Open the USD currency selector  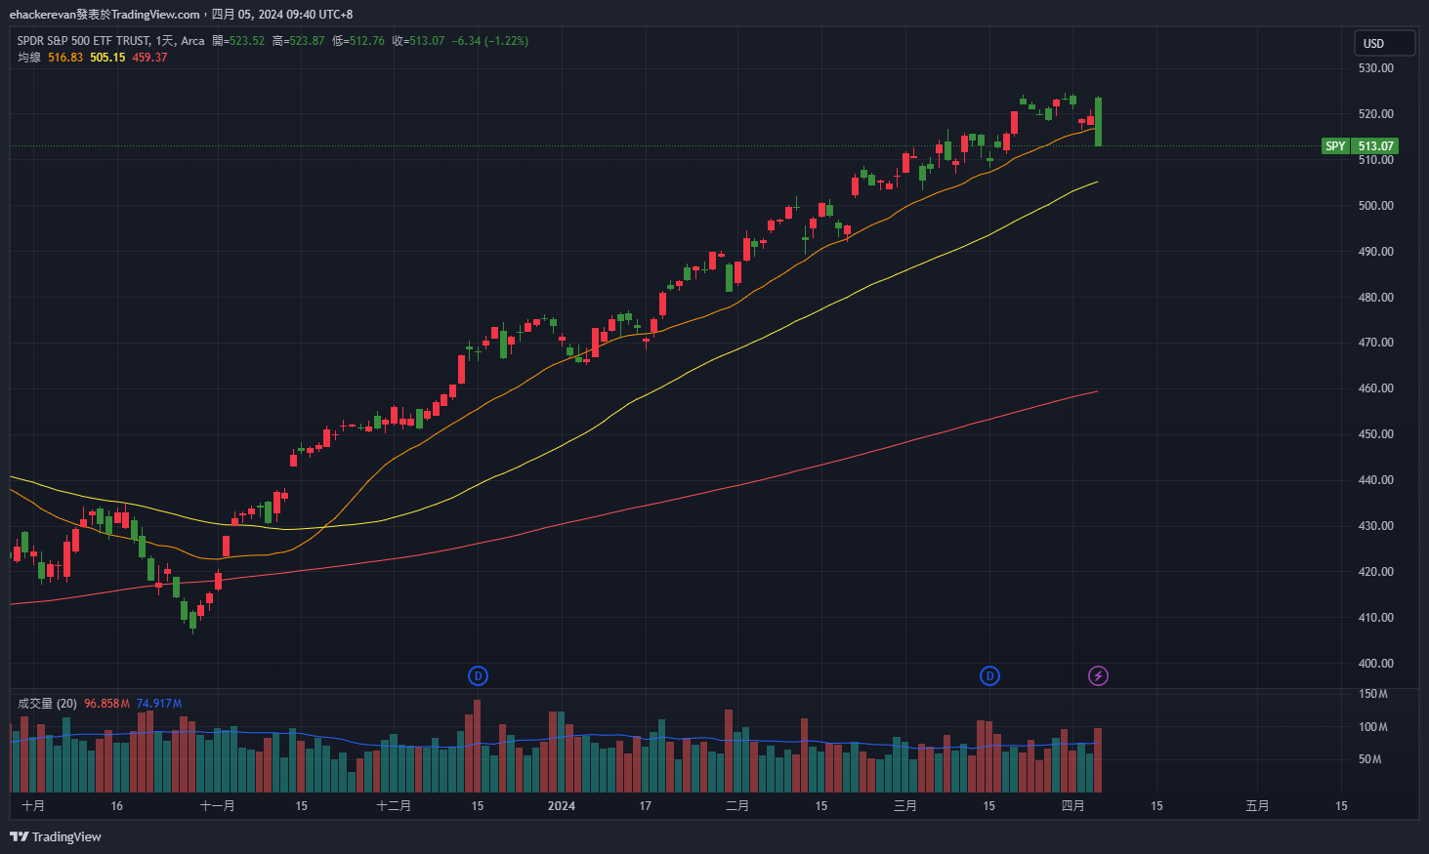point(1383,43)
